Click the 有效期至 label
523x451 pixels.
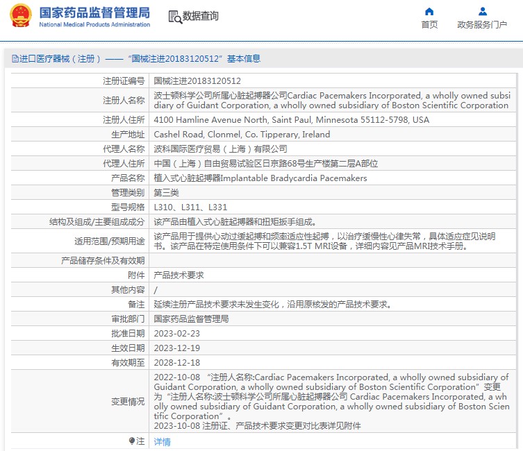[128, 363]
